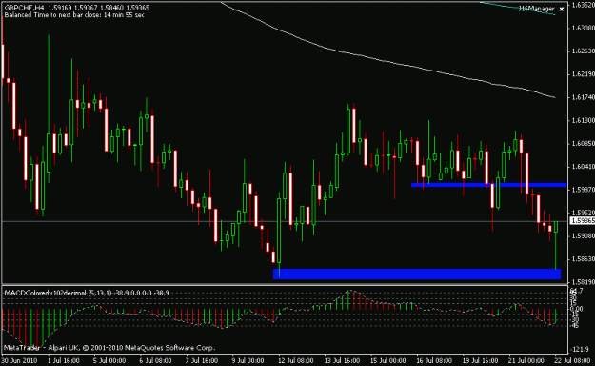
Task: Click the 12 Jul 08:00 time label
Action: click(x=296, y=360)
